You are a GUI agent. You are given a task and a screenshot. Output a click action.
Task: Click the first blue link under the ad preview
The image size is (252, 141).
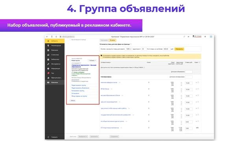point(79,85)
